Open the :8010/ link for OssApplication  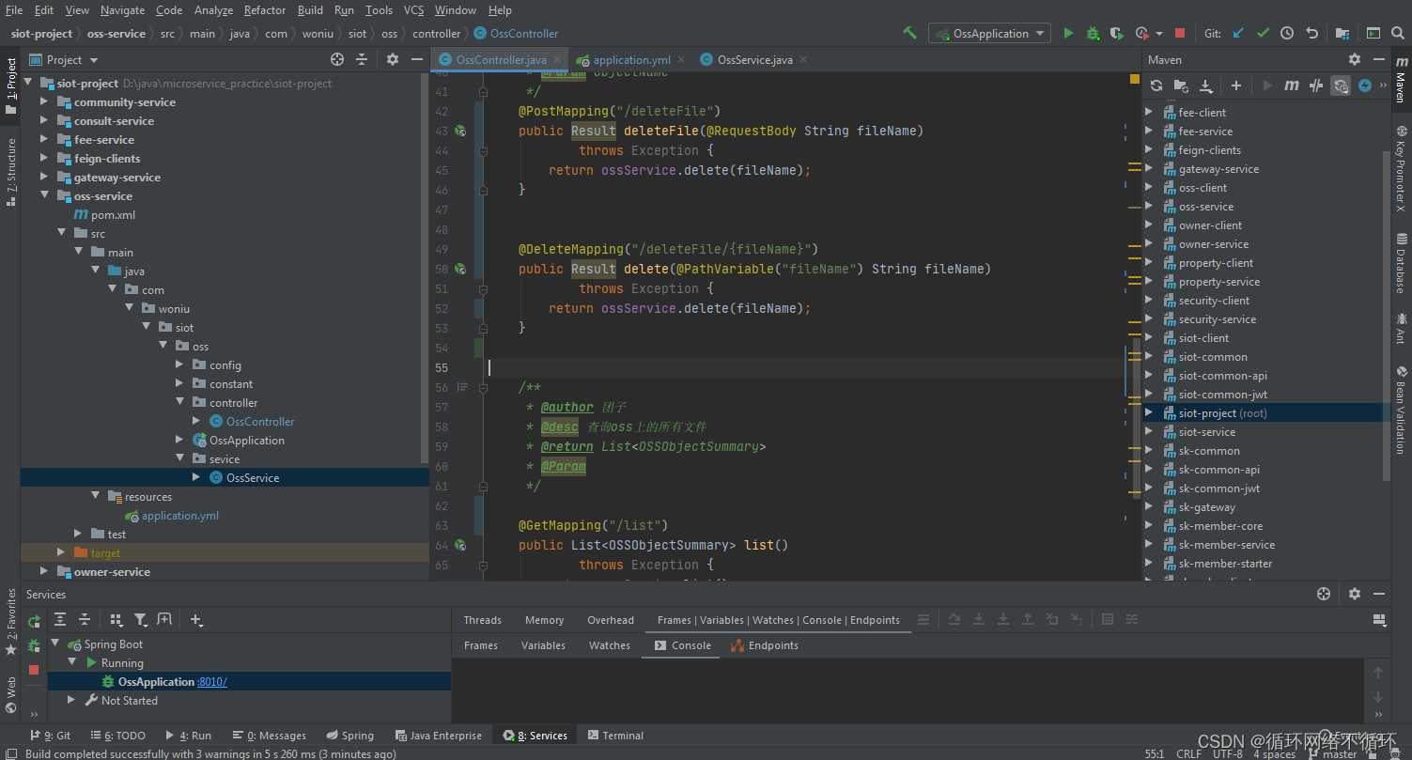click(x=212, y=682)
